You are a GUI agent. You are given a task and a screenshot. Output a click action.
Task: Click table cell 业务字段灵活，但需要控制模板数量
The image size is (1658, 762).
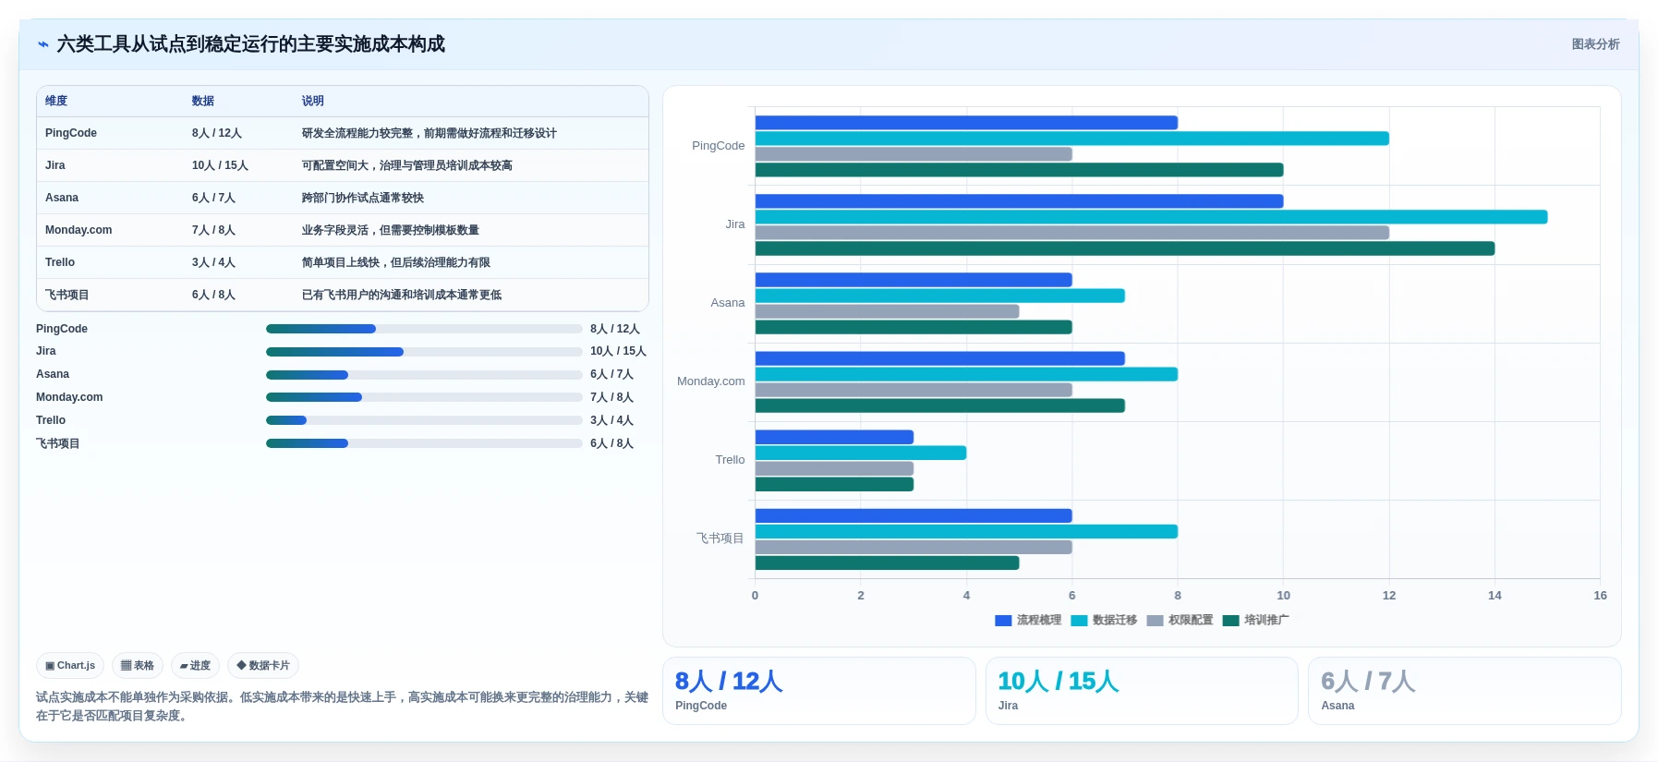click(x=391, y=230)
